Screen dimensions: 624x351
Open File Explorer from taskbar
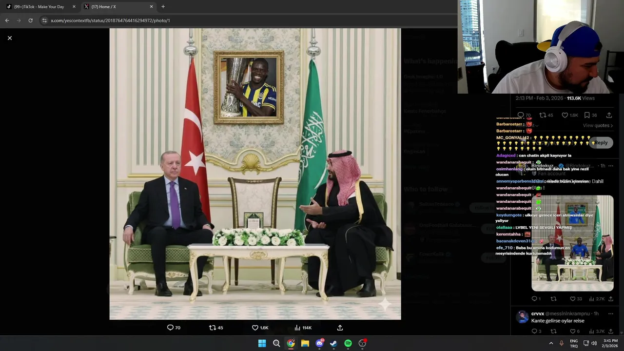tap(305, 343)
